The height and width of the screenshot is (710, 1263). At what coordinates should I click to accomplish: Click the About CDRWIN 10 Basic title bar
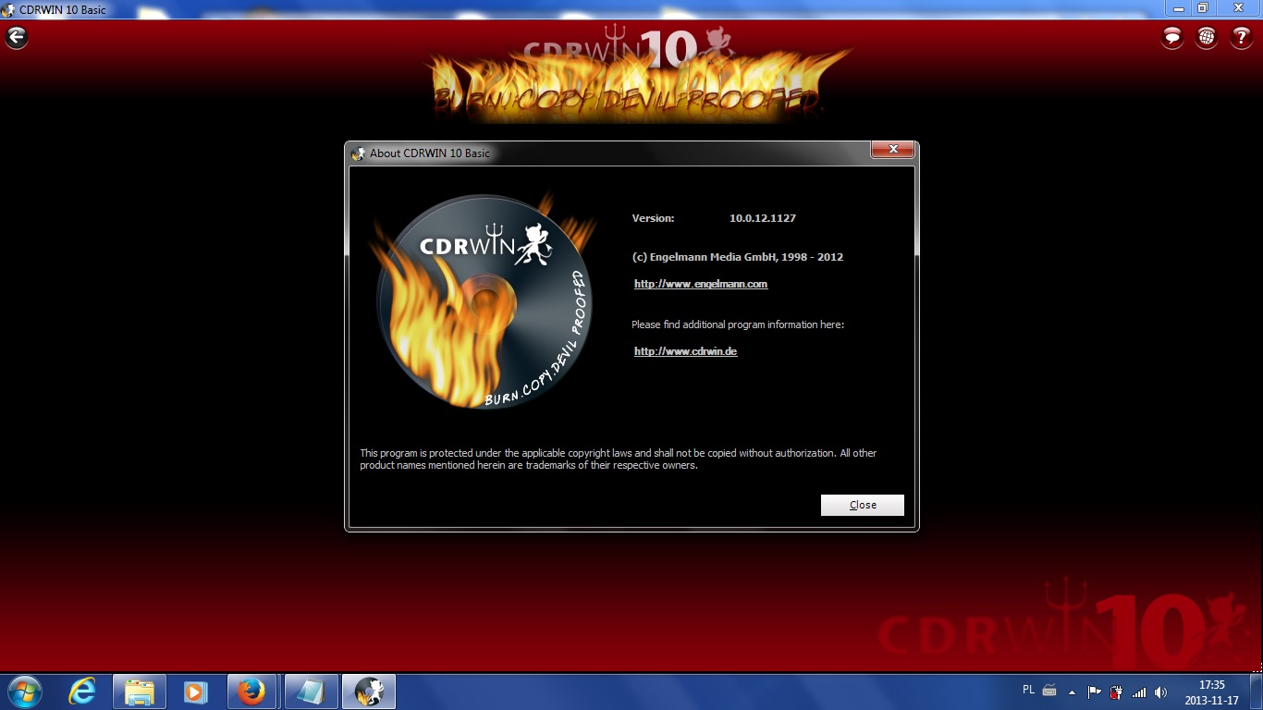pyautogui.click(x=610, y=153)
